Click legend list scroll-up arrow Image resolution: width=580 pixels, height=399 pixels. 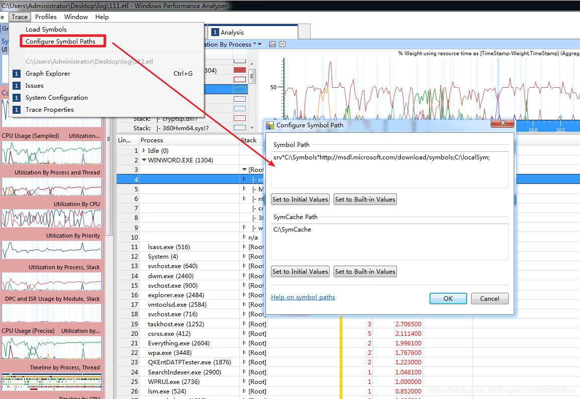(x=252, y=64)
